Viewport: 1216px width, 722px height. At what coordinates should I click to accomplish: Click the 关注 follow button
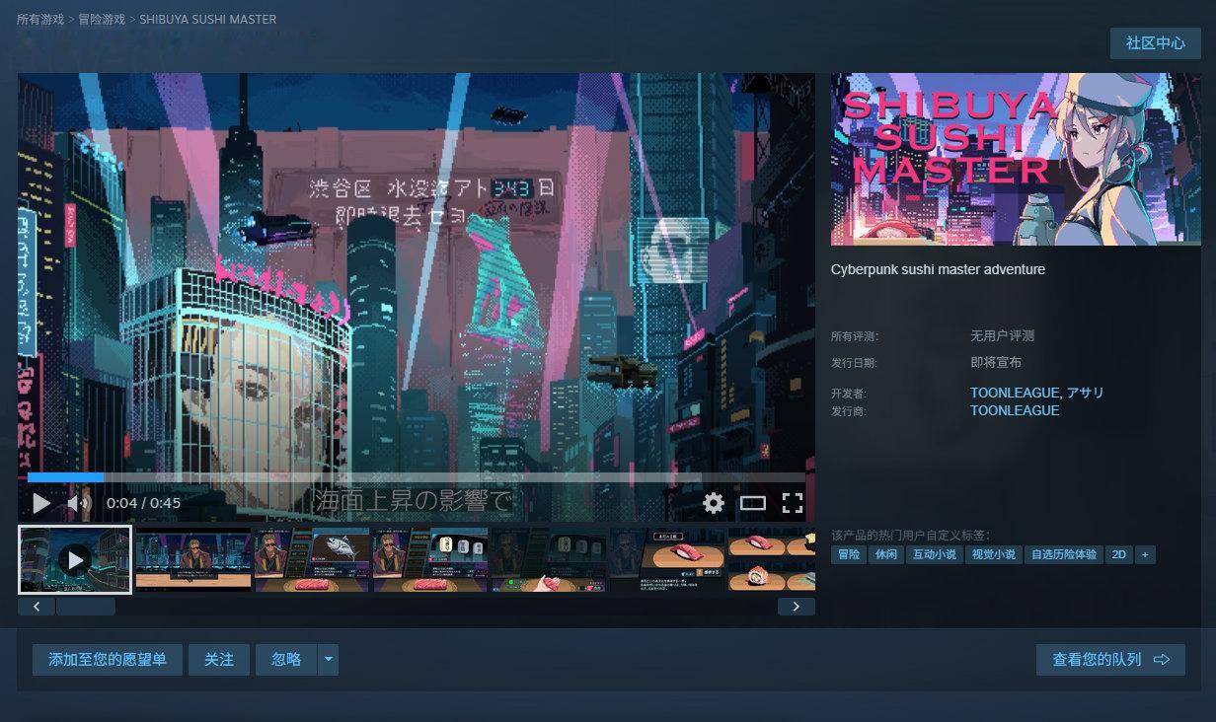click(x=219, y=660)
